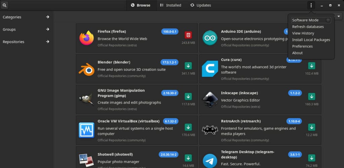The height and width of the screenshot is (168, 344).
Task: Click RetroArch version badge 1.10.0-4
Action: click(x=294, y=121)
